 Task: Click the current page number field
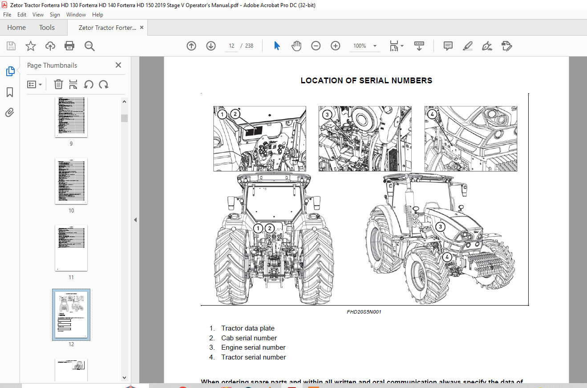click(231, 46)
